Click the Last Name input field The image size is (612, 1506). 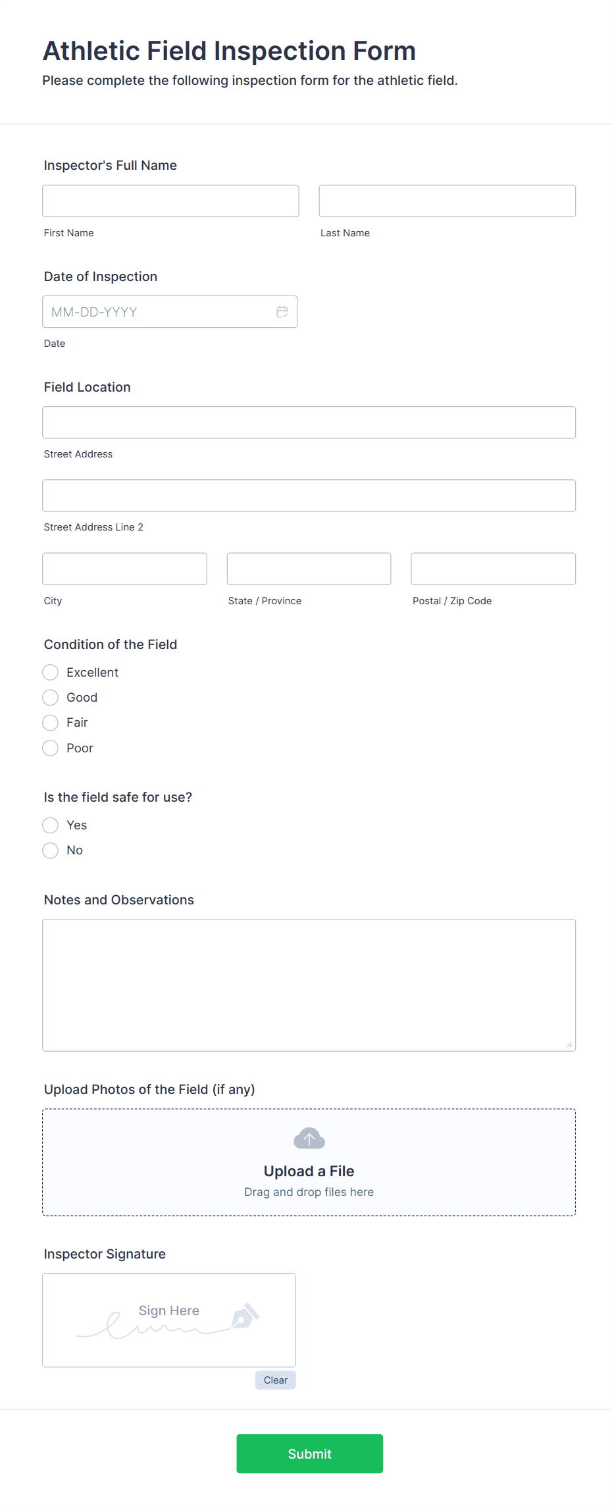click(447, 201)
